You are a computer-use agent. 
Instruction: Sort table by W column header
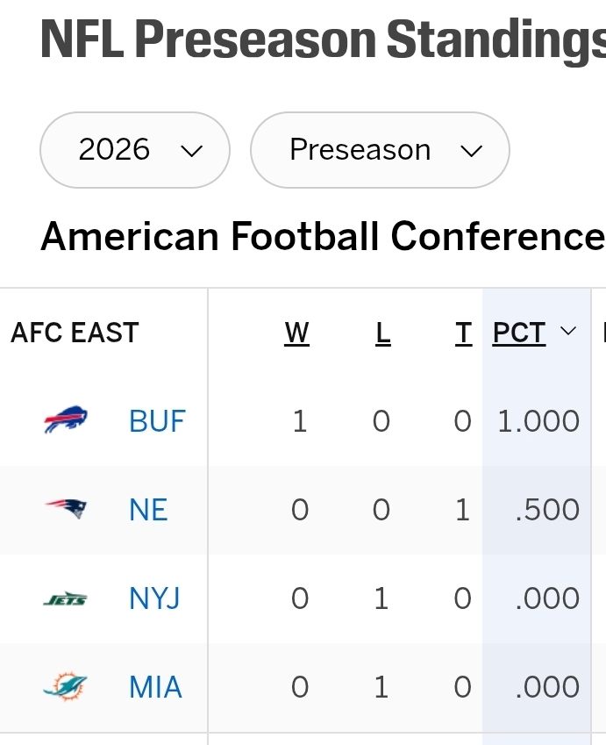(x=296, y=333)
